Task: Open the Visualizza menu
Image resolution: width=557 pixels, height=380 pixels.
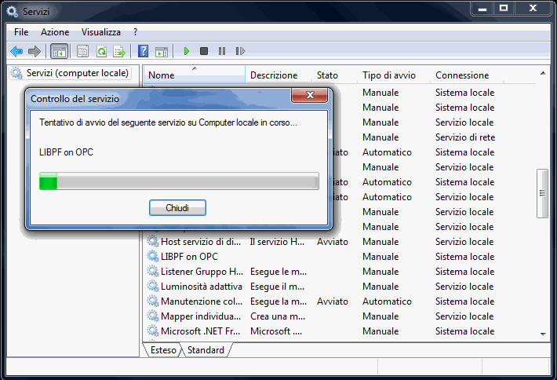Action: coord(101,32)
